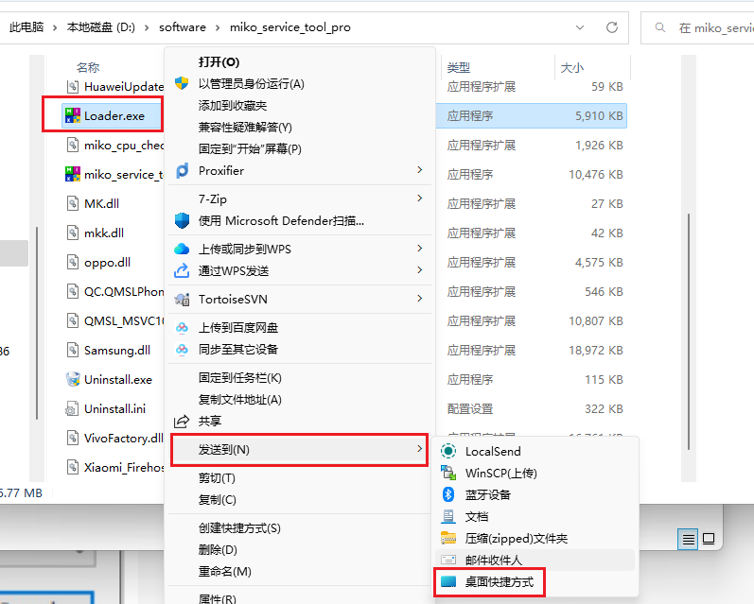Click the Proxifier icon in context menu
754x604 pixels.
point(183,171)
